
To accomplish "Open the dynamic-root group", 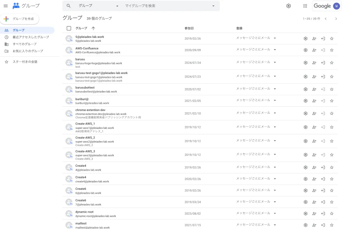I will coord(84,212).
